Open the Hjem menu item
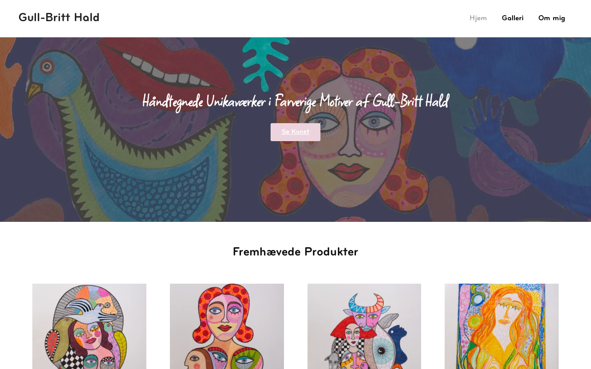Viewport: 591px width, 369px height. click(478, 18)
